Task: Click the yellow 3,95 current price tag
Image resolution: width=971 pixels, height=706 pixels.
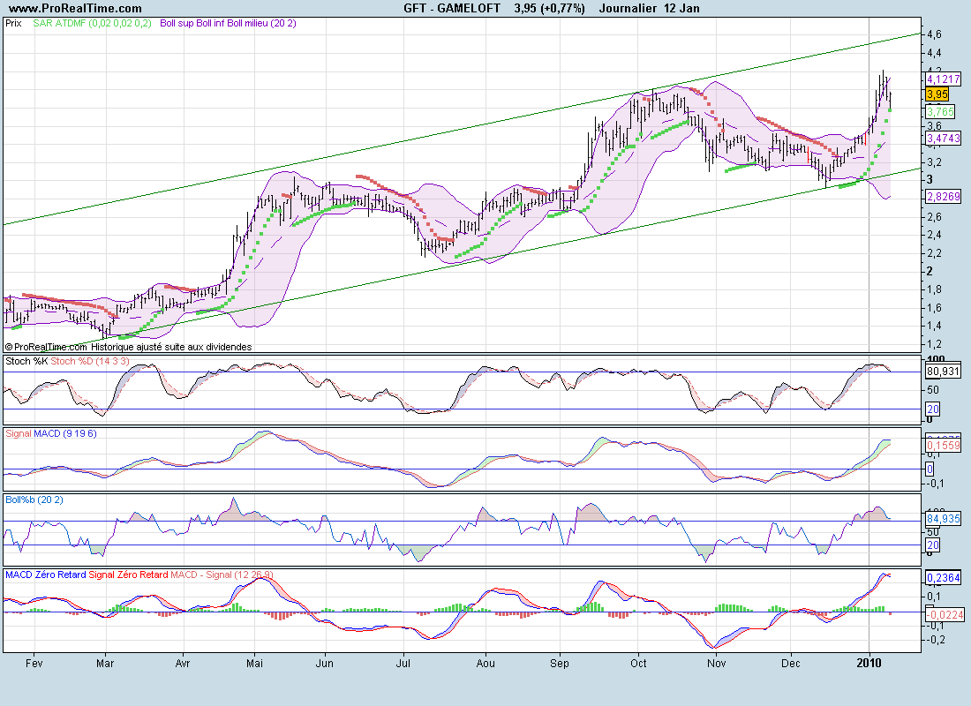Action: 937,94
